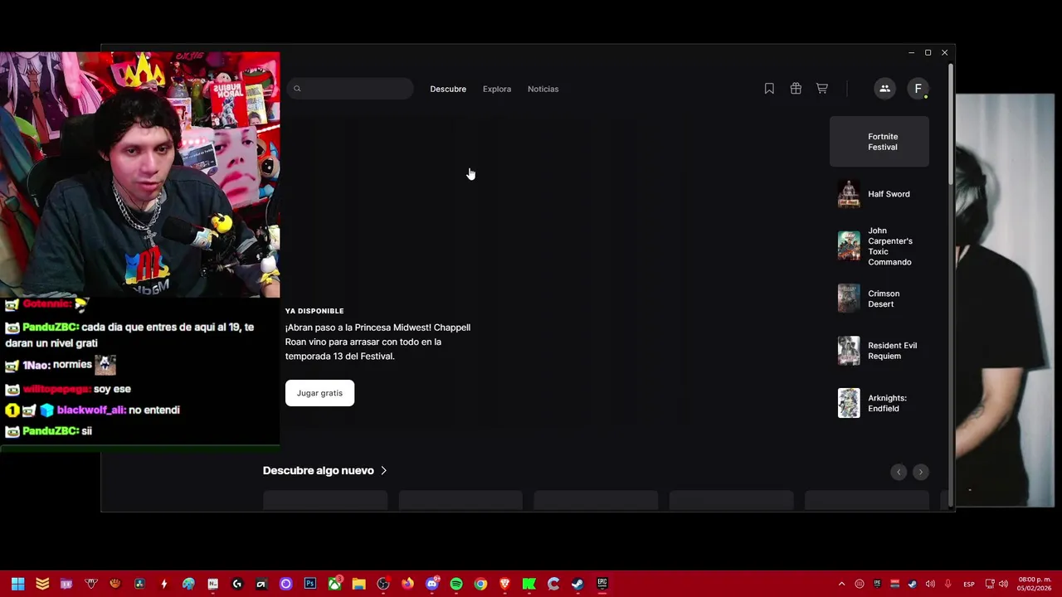The width and height of the screenshot is (1062, 597).
Task: Click the Jugar gratis button
Action: 319,393
